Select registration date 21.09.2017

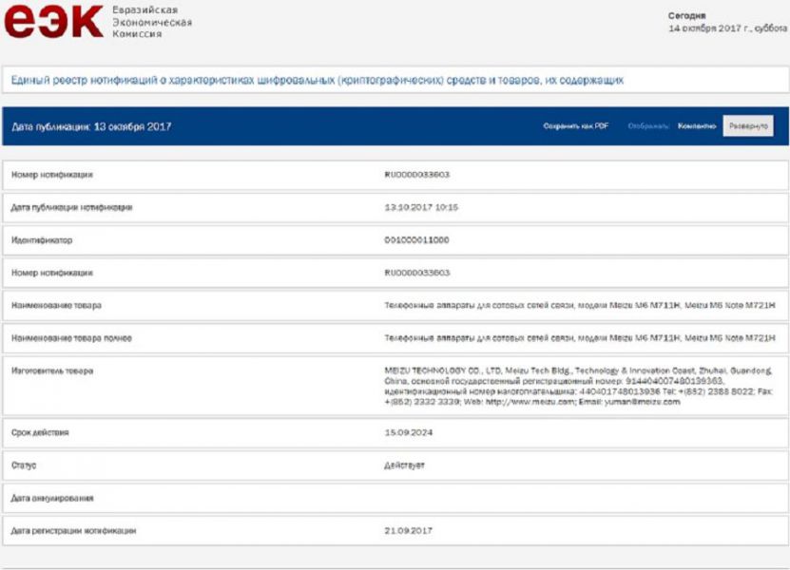[x=409, y=531]
